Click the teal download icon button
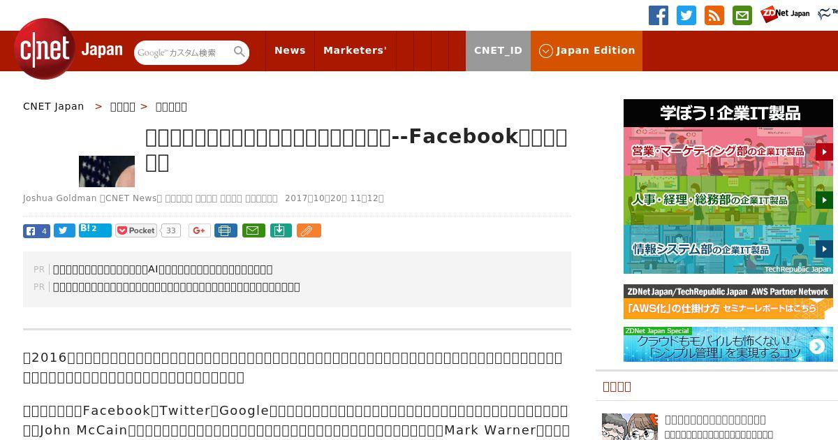This screenshot has width=838, height=440. [x=280, y=230]
